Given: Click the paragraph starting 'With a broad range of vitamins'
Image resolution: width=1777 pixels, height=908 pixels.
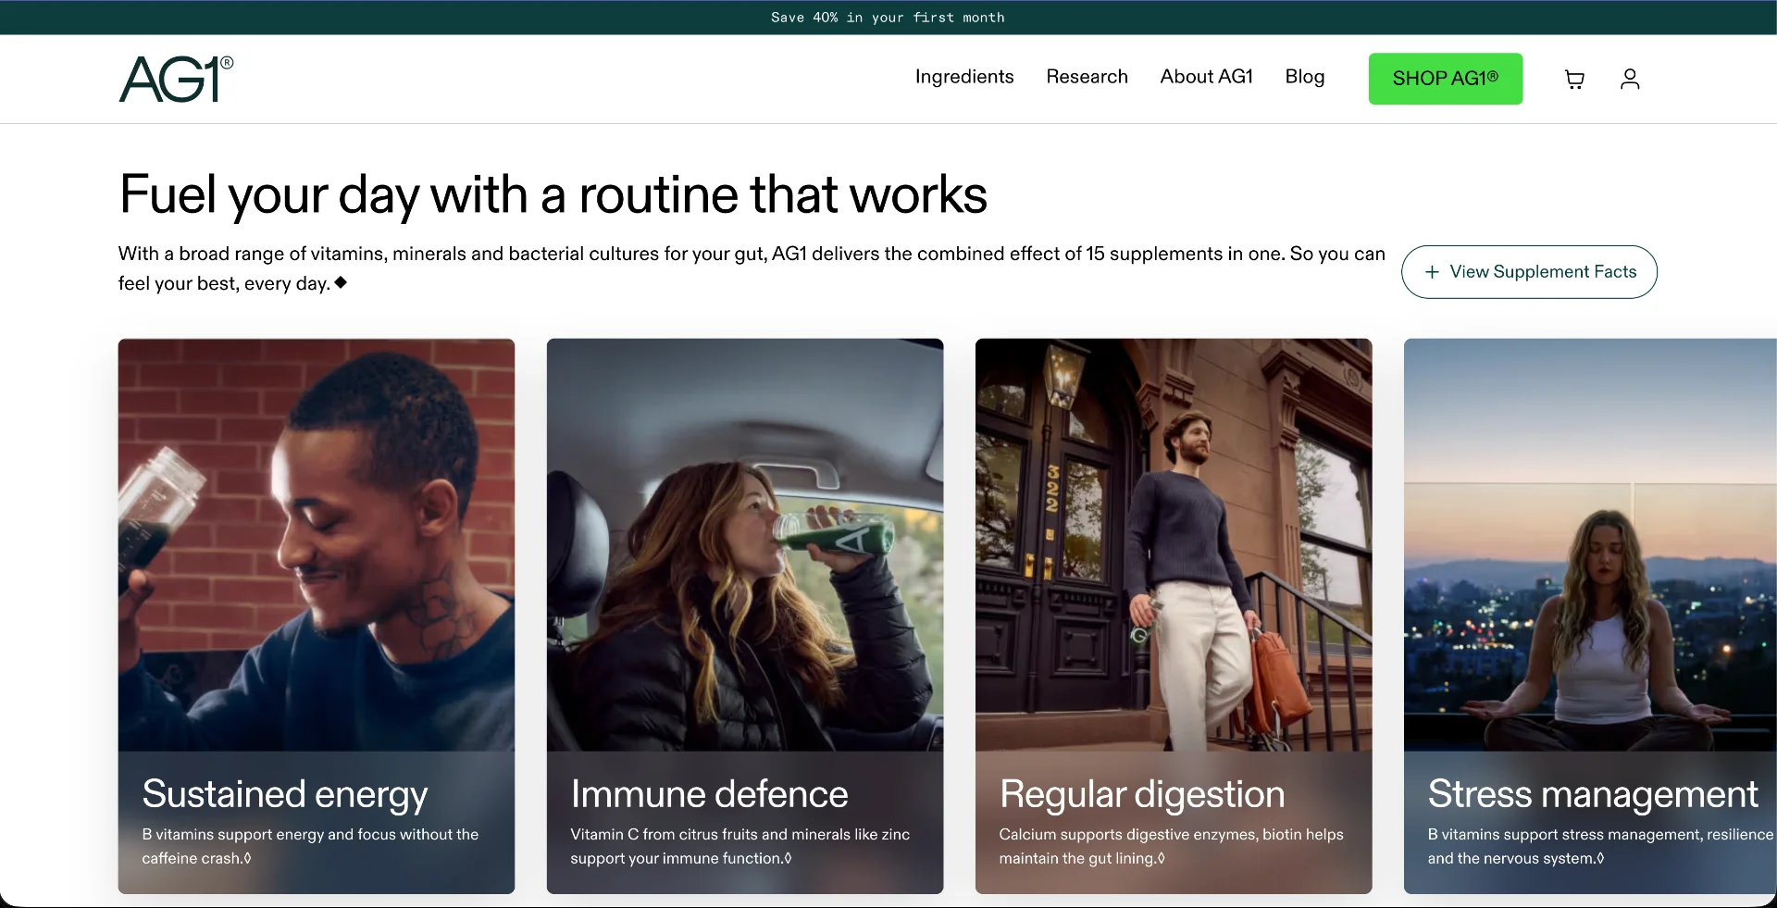Looking at the screenshot, I should click(752, 268).
